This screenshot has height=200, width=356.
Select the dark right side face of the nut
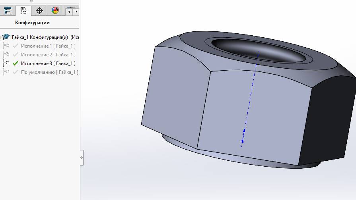click(327, 122)
